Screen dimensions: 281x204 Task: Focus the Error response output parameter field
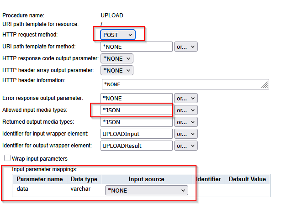tap(136, 98)
